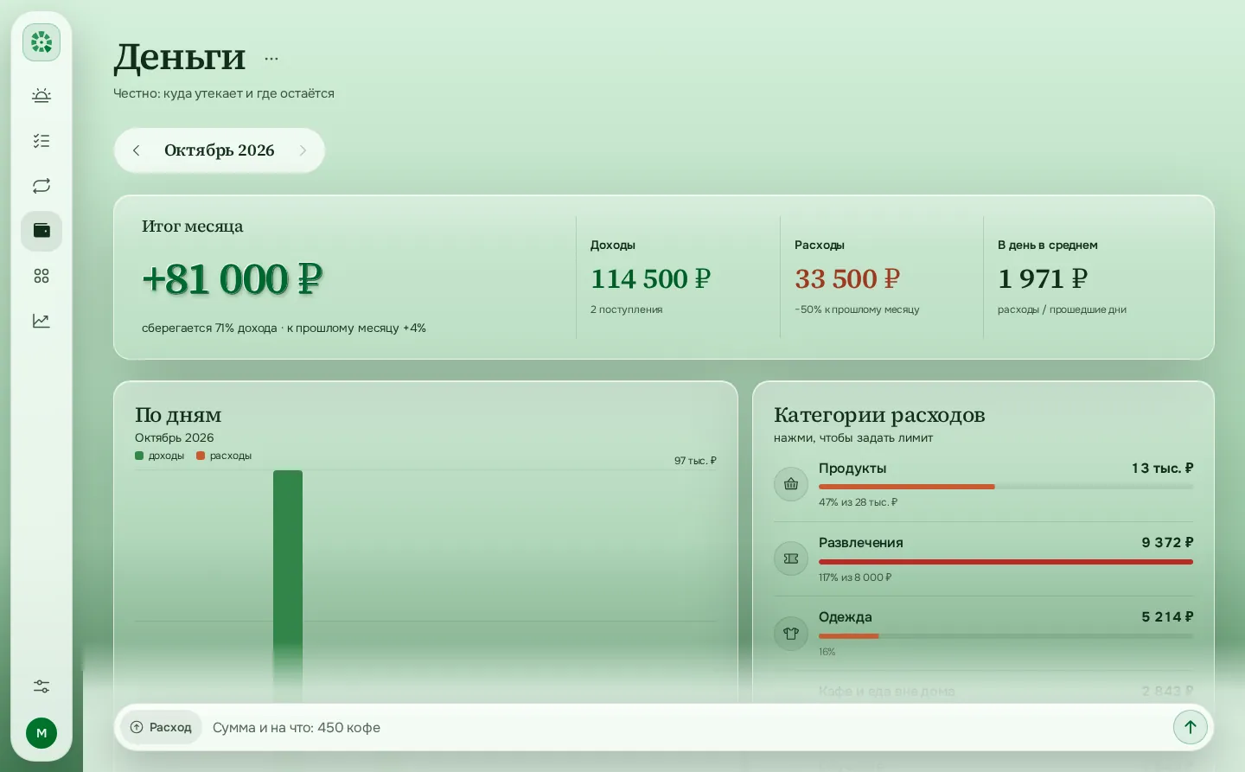Click the 13 тыс. ₽ Продукты amount
The width and height of the screenshot is (1245, 772).
point(1162,469)
